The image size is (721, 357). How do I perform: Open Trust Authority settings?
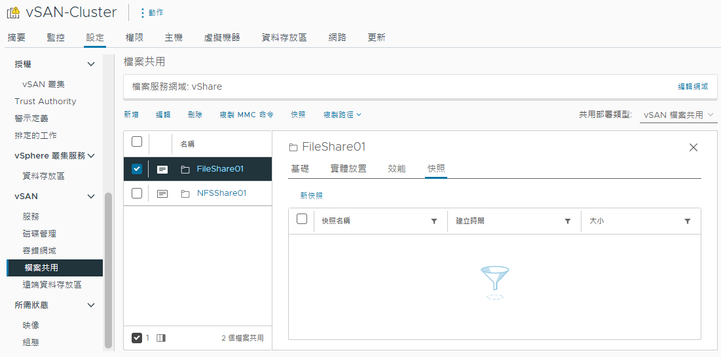[45, 102]
